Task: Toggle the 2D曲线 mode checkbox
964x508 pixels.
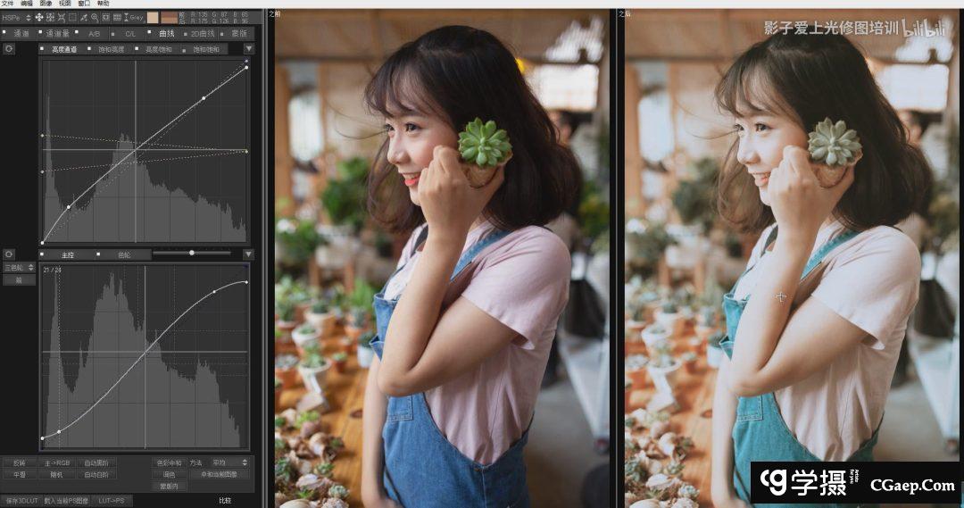Action: pyautogui.click(x=185, y=34)
